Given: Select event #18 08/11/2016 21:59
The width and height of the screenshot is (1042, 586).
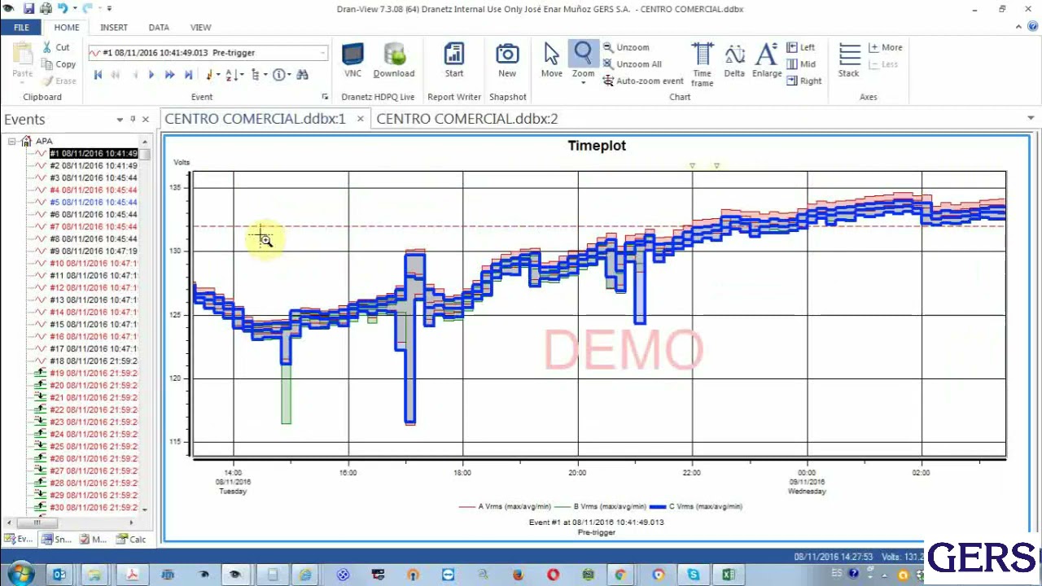Looking at the screenshot, I should (93, 361).
